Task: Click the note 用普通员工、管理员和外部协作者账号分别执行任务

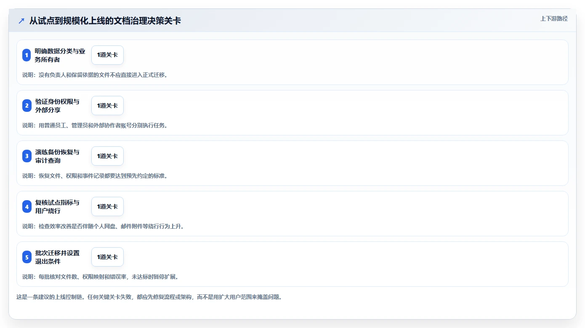Action: pyautogui.click(x=95, y=125)
